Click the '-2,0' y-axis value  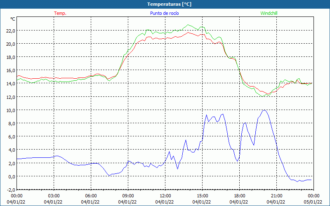[11, 190]
